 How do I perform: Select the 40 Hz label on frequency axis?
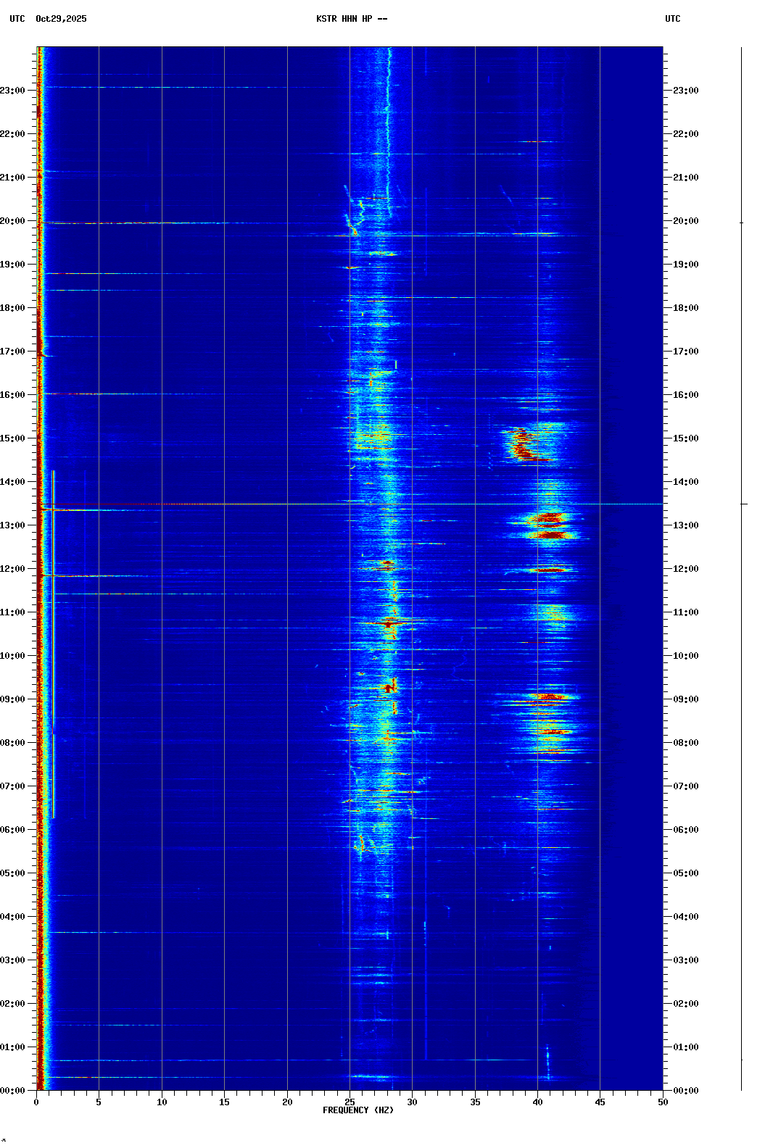pyautogui.click(x=537, y=1102)
